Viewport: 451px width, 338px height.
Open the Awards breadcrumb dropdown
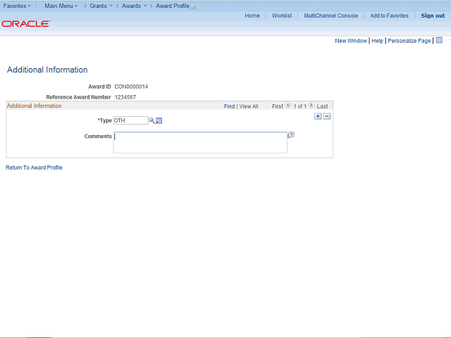[x=134, y=6]
